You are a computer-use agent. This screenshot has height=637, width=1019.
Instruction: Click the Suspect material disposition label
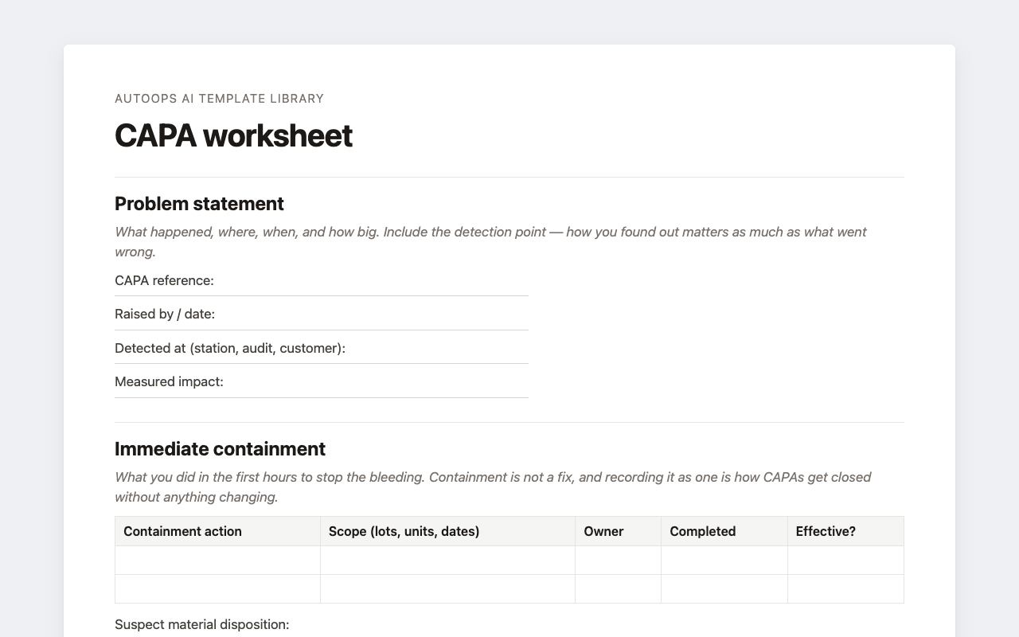[x=202, y=624]
